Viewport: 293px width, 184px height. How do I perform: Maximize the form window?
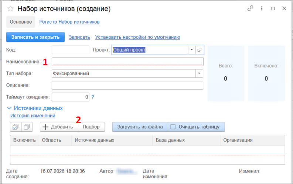coord(273,8)
